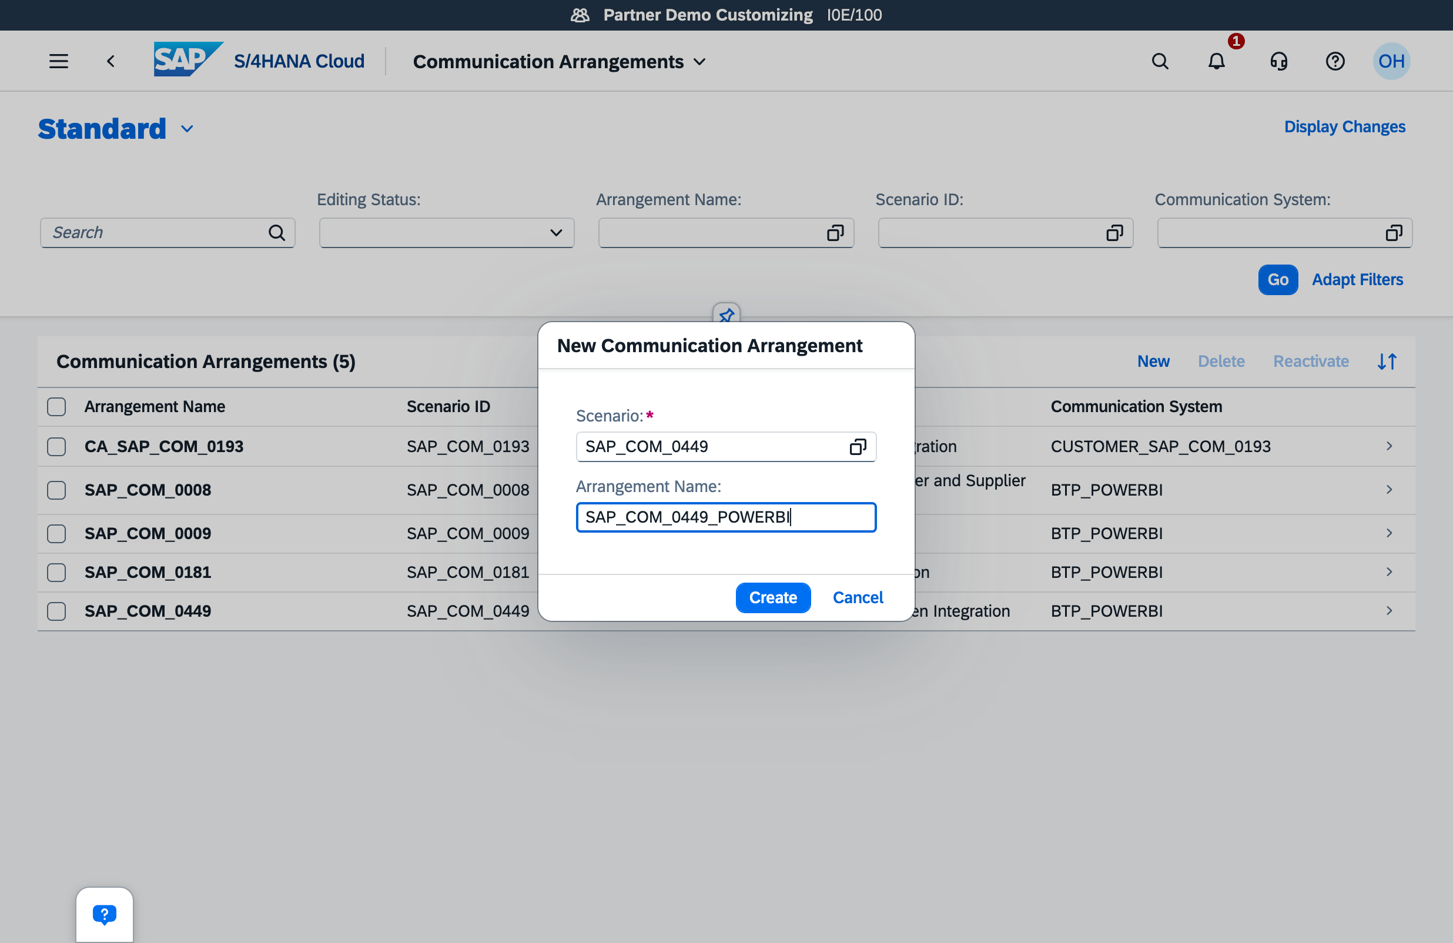
Task: Select the SAP_COM_0449 row checkbox
Action: [x=57, y=611]
